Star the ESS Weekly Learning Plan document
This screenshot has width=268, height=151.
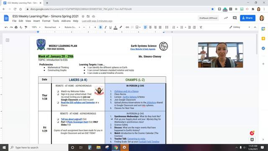click(x=83, y=16)
